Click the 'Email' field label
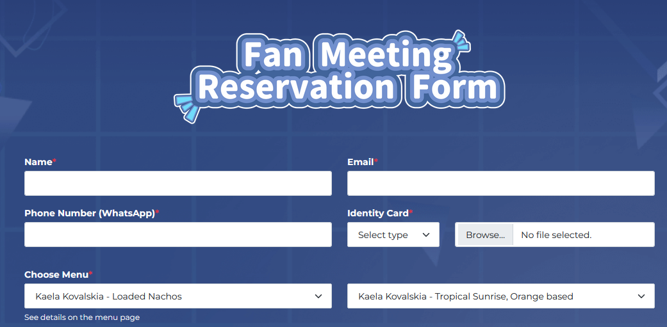This screenshot has height=327, width=667. click(x=360, y=162)
